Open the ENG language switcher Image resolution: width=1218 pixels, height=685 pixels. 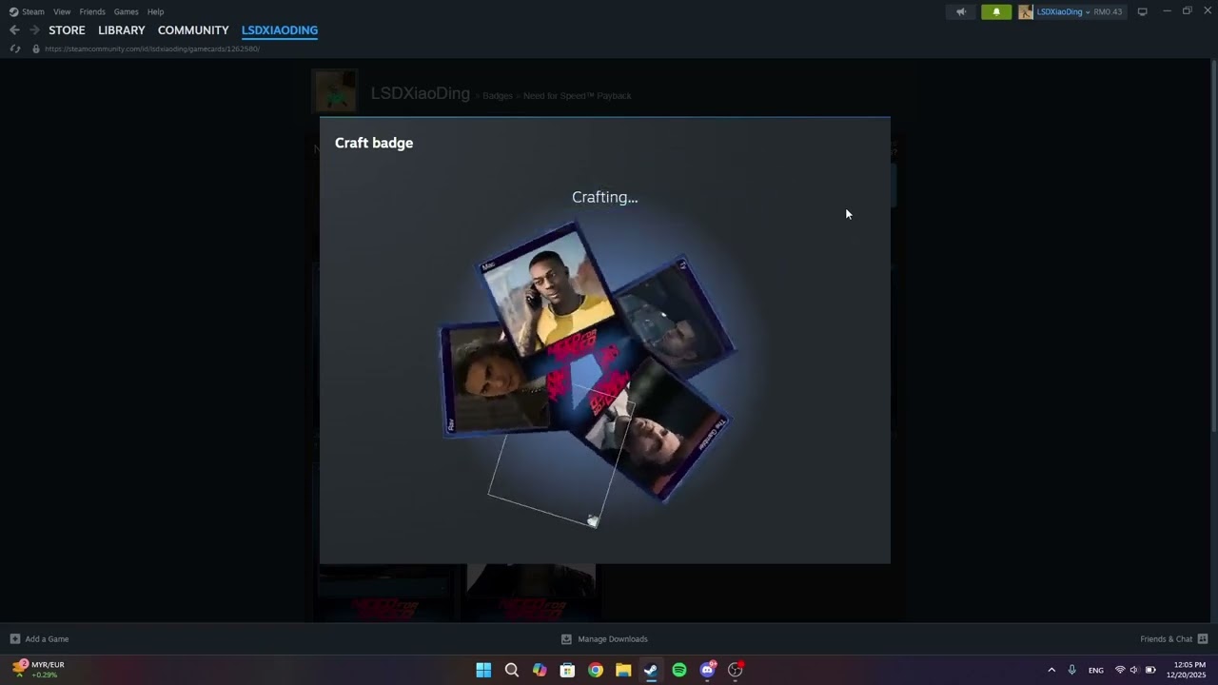(x=1096, y=670)
